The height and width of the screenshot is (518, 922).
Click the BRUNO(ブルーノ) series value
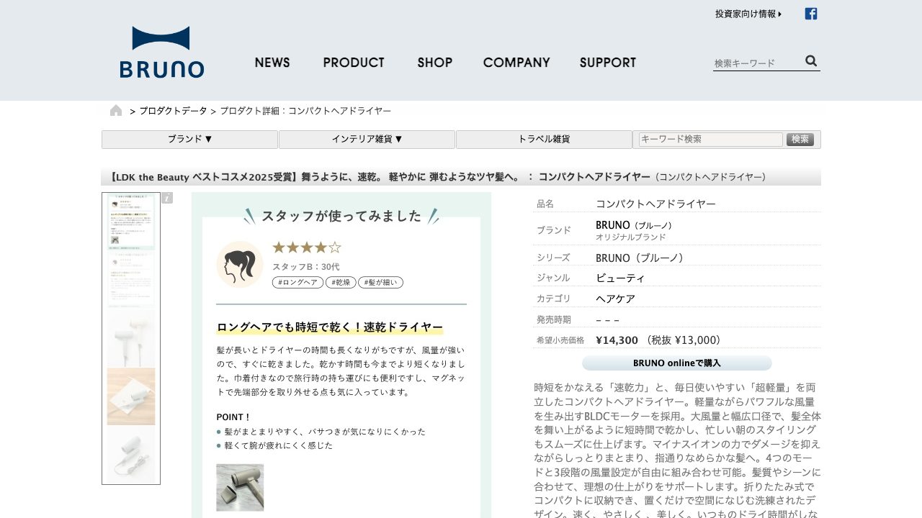[640, 258]
